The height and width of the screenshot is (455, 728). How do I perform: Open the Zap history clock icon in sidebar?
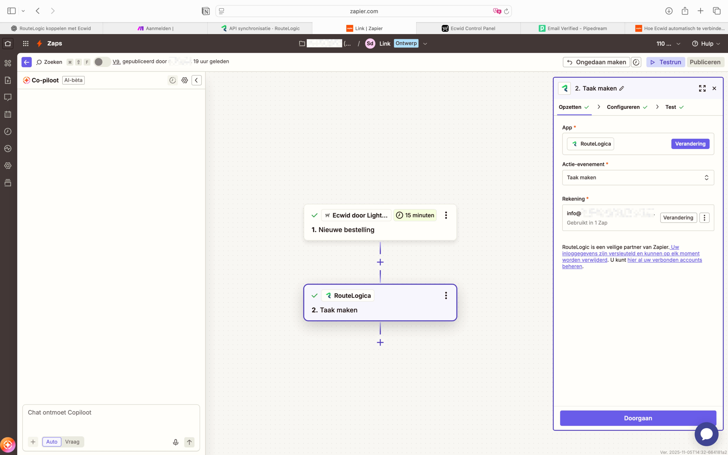coord(8,131)
